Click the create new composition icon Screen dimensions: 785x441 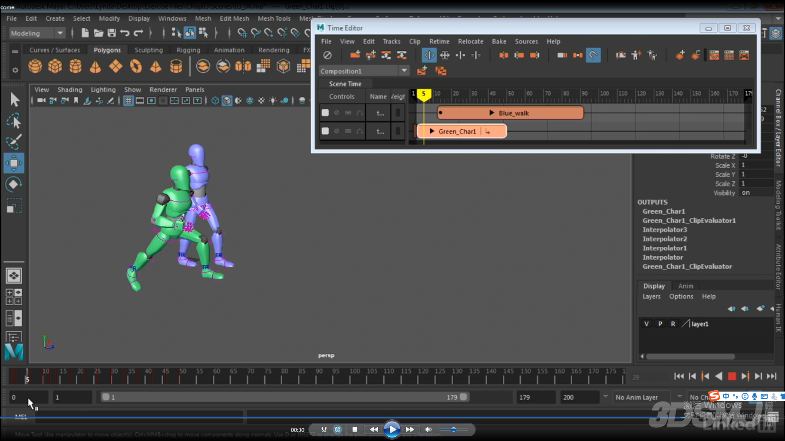pyautogui.click(x=422, y=71)
